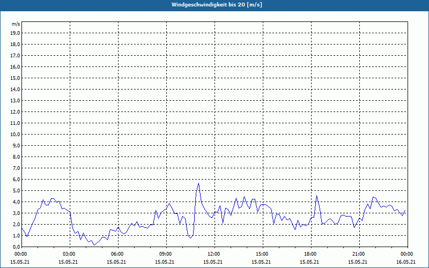
Task: Click the 09:00 time label
Action: point(166,254)
